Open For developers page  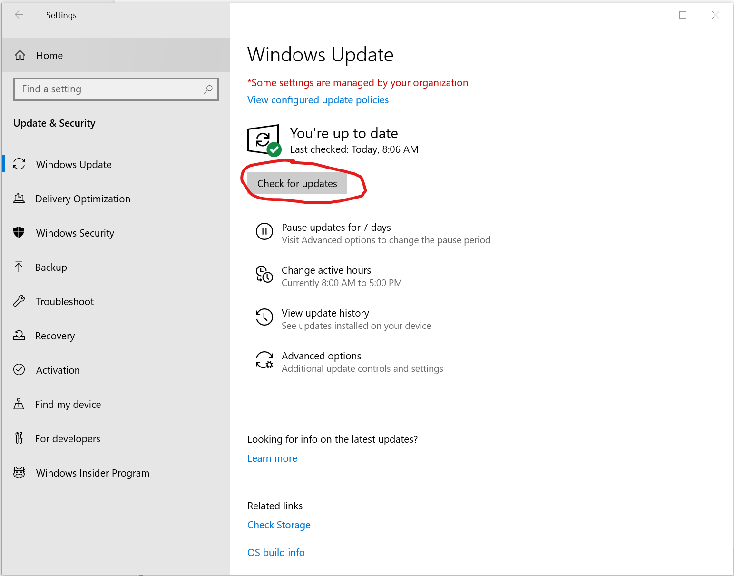(x=116, y=438)
